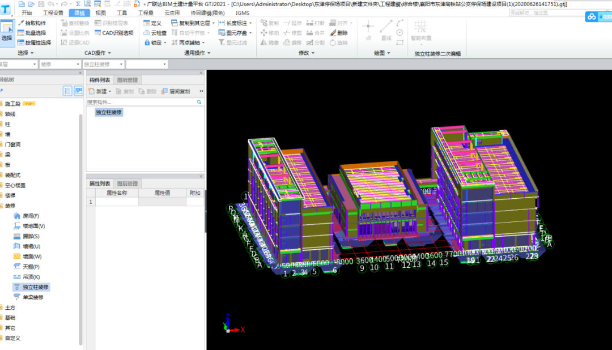Run 云检查 cloud check
This screenshot has height=350, width=612.
(155, 33)
